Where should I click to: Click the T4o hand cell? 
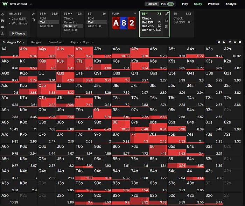click(84, 174)
